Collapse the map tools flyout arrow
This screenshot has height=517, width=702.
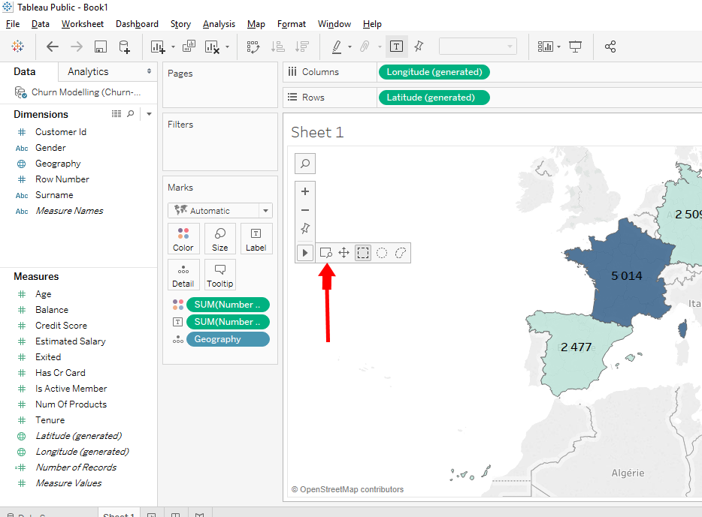(305, 253)
